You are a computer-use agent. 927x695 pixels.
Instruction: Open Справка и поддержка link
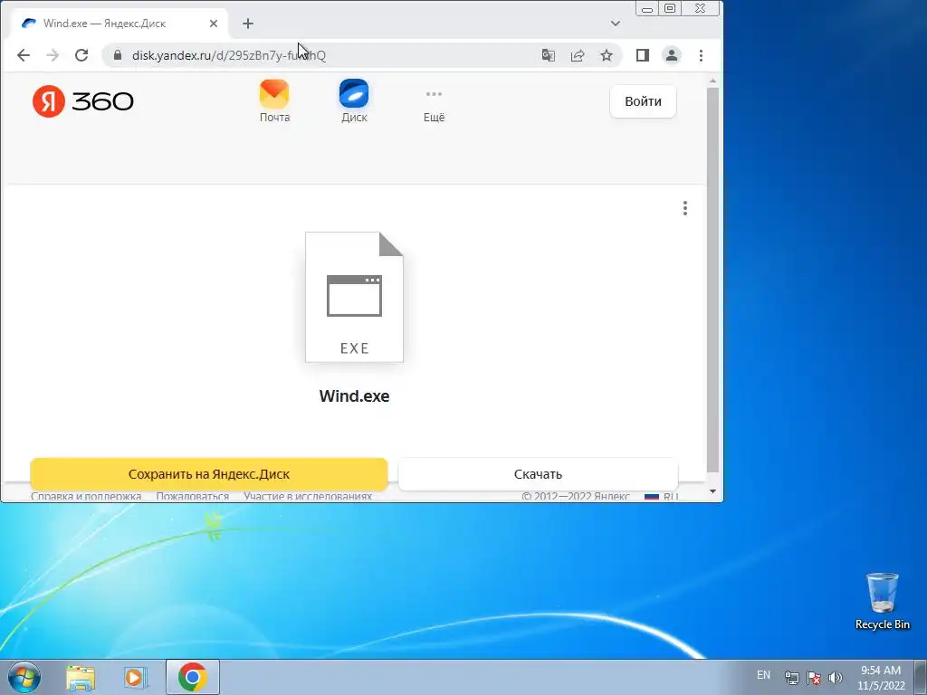tap(86, 497)
